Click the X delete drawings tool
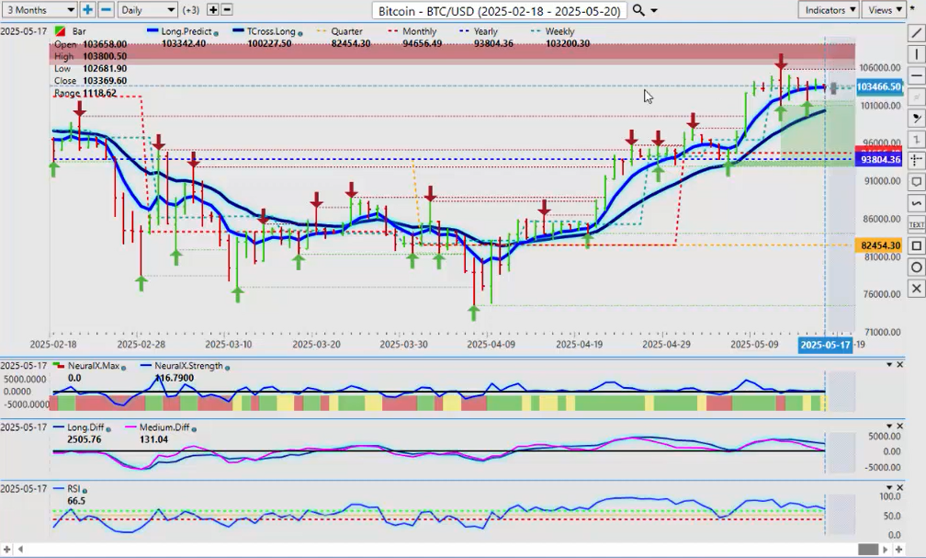The width and height of the screenshot is (926, 558). click(916, 288)
